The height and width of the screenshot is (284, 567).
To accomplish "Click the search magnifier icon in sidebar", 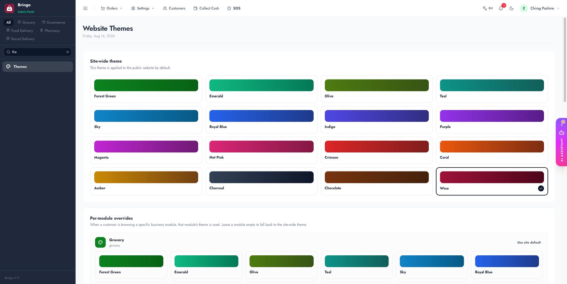I will pyautogui.click(x=9, y=52).
